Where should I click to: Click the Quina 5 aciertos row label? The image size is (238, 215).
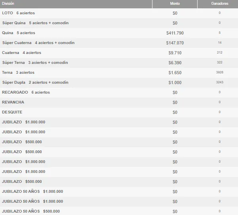[x=19, y=33]
